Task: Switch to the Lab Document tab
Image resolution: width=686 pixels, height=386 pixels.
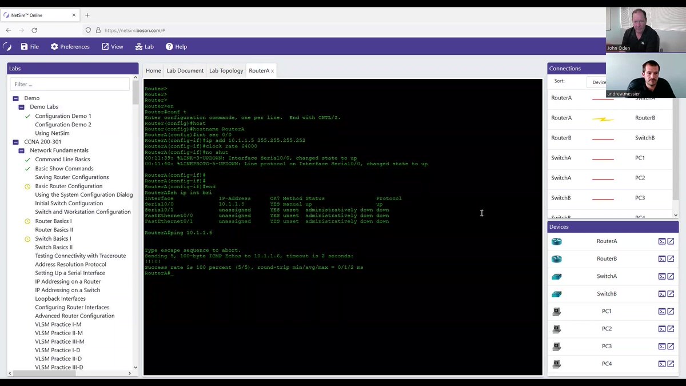Action: 185,70
